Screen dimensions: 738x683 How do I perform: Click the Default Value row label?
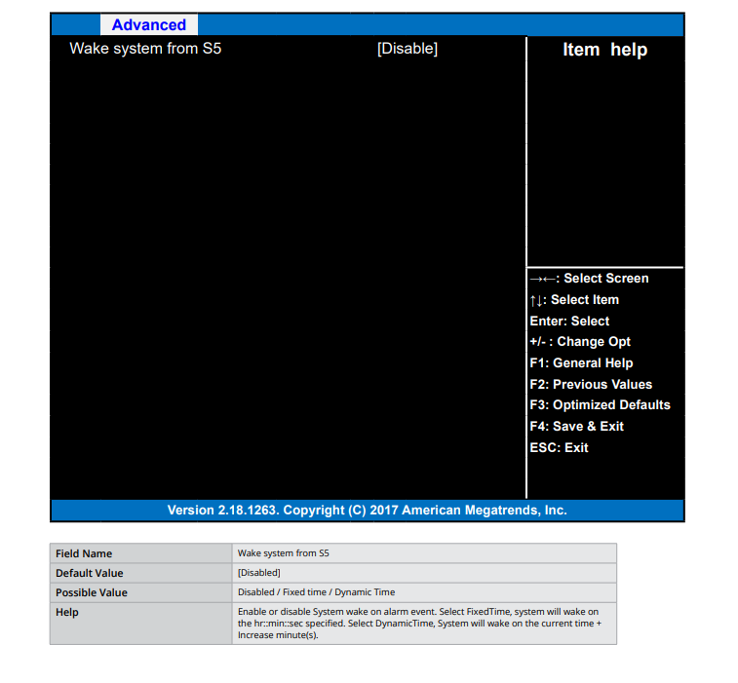pyautogui.click(x=90, y=573)
